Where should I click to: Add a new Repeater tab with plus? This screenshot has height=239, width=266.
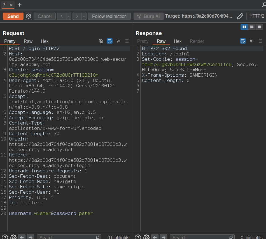pyautogui.click(x=19, y=5)
